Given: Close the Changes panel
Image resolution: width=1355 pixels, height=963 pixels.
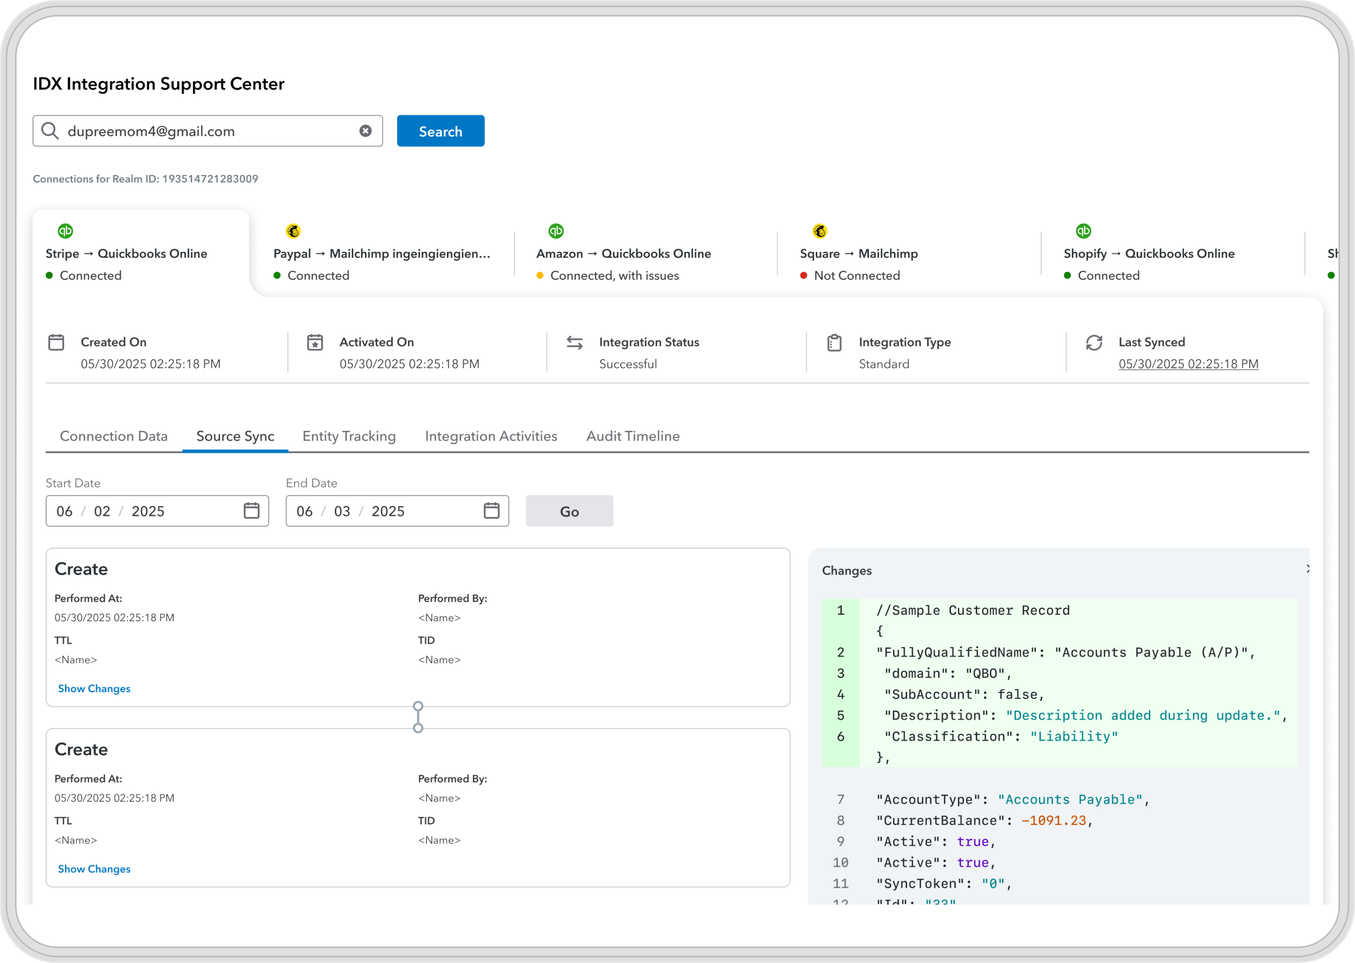Looking at the screenshot, I should [1307, 569].
